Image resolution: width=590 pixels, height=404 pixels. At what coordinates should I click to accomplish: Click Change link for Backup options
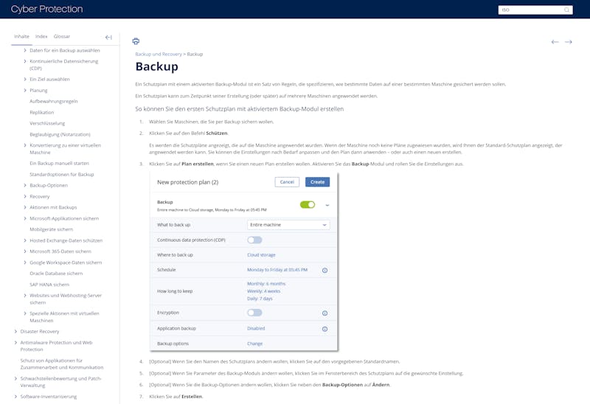click(x=254, y=344)
